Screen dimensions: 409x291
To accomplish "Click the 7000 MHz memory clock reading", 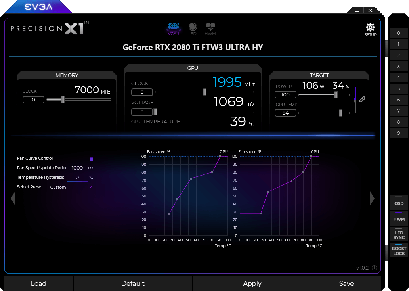I will 92,90.
